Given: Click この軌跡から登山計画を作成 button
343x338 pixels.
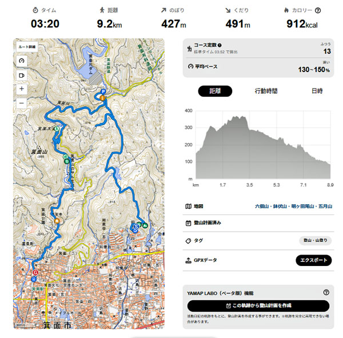Looking at the screenshot, I should point(258,306).
